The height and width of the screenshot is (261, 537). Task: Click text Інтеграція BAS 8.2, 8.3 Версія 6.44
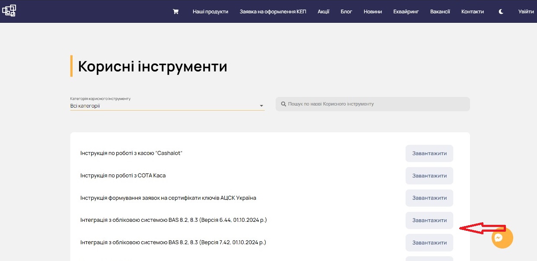(174, 220)
